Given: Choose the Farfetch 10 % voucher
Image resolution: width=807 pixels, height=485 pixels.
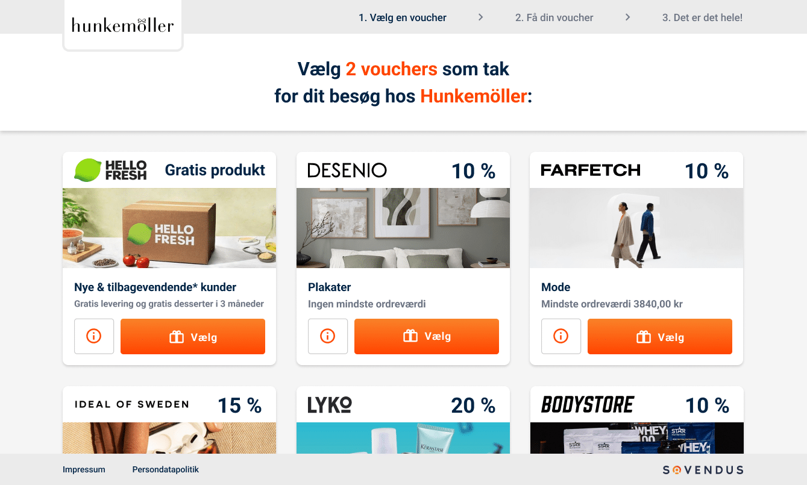Looking at the screenshot, I should [x=660, y=336].
